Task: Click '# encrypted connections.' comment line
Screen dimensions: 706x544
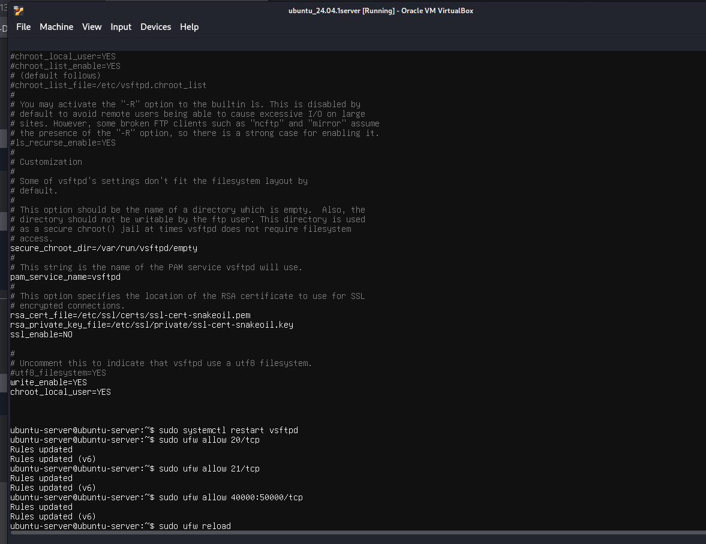Action: coord(68,306)
